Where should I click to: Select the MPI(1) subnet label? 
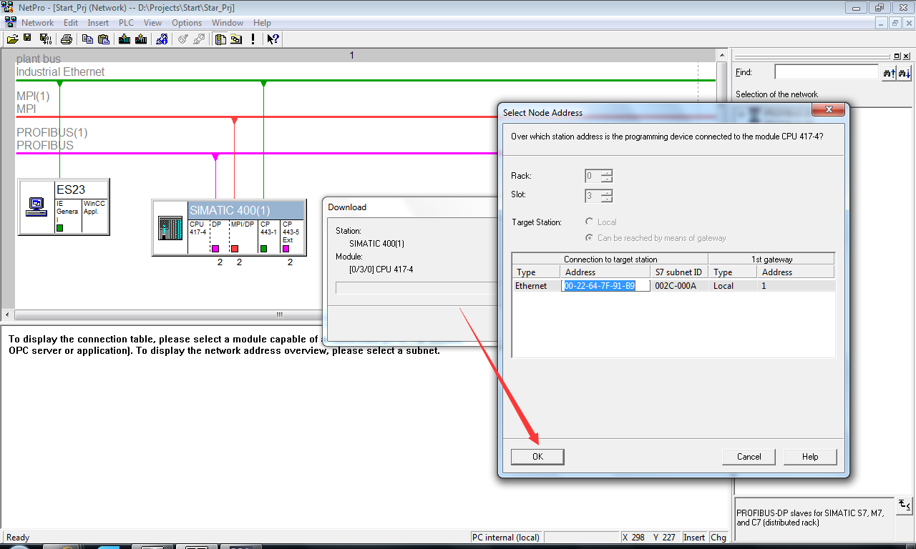point(33,96)
